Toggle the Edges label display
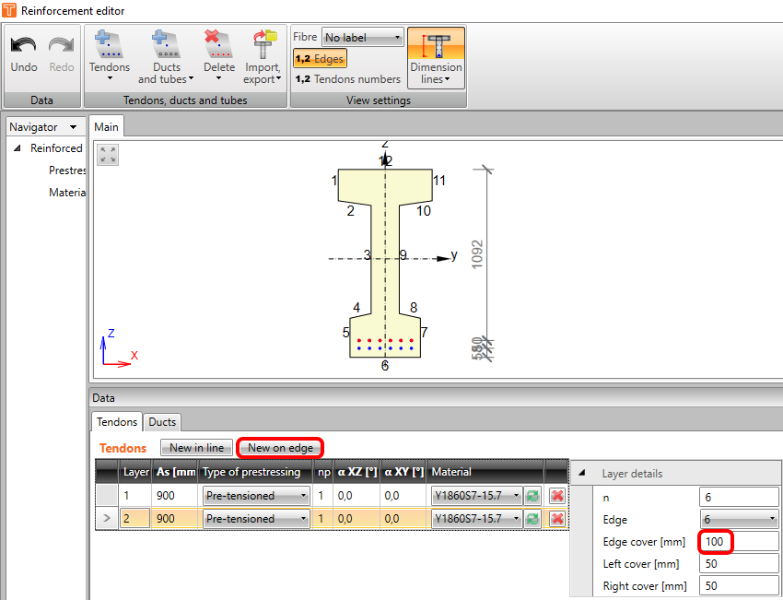This screenshot has height=600, width=783. (x=320, y=59)
